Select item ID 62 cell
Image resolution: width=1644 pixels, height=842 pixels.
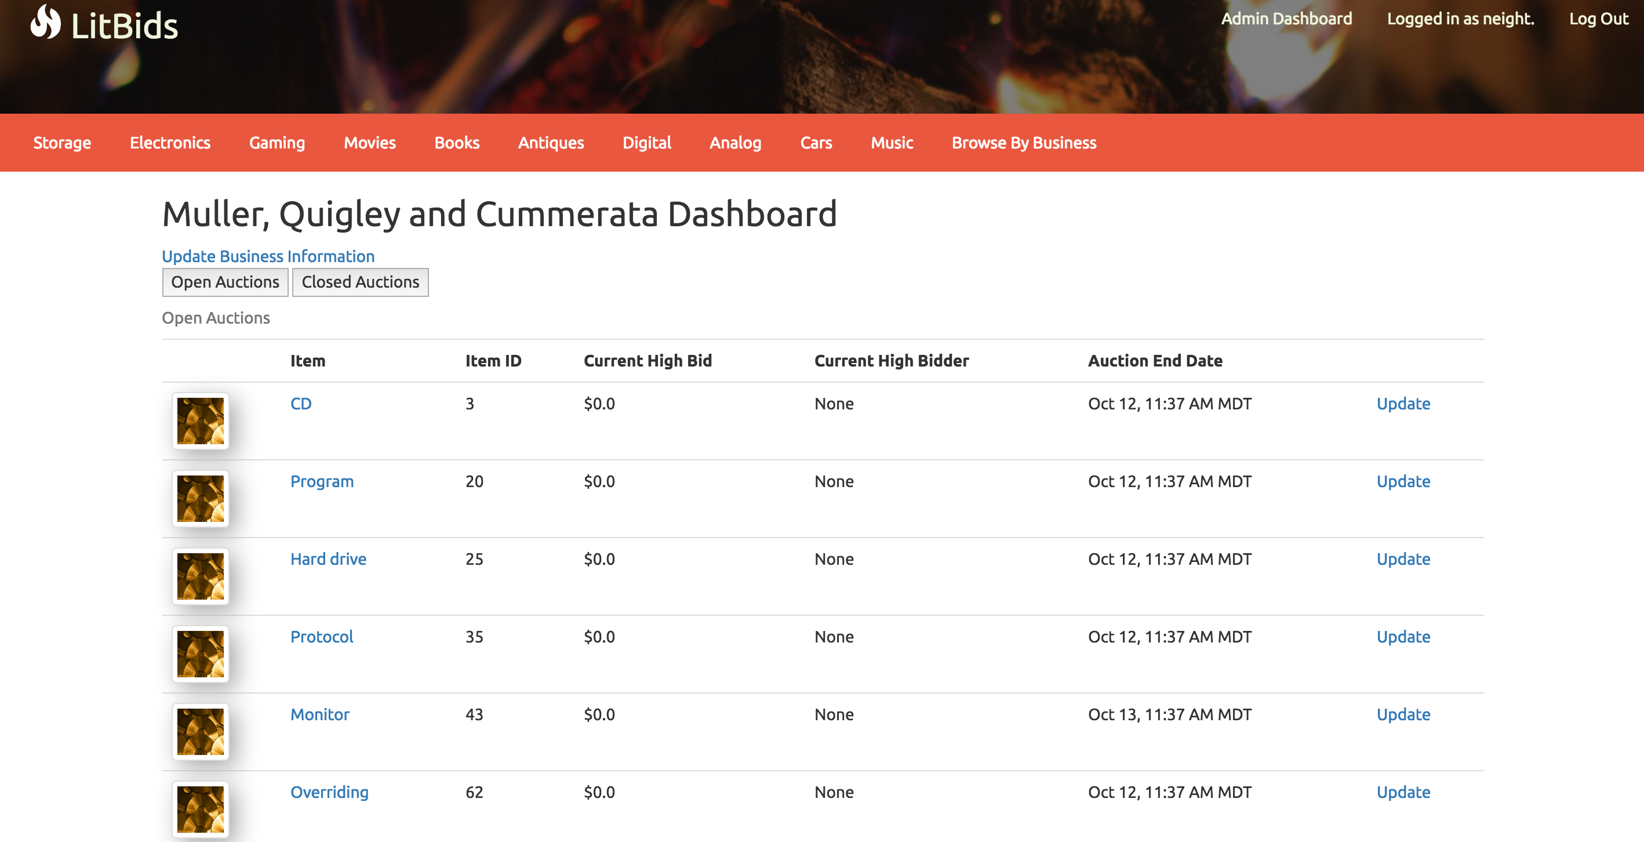pos(474,792)
